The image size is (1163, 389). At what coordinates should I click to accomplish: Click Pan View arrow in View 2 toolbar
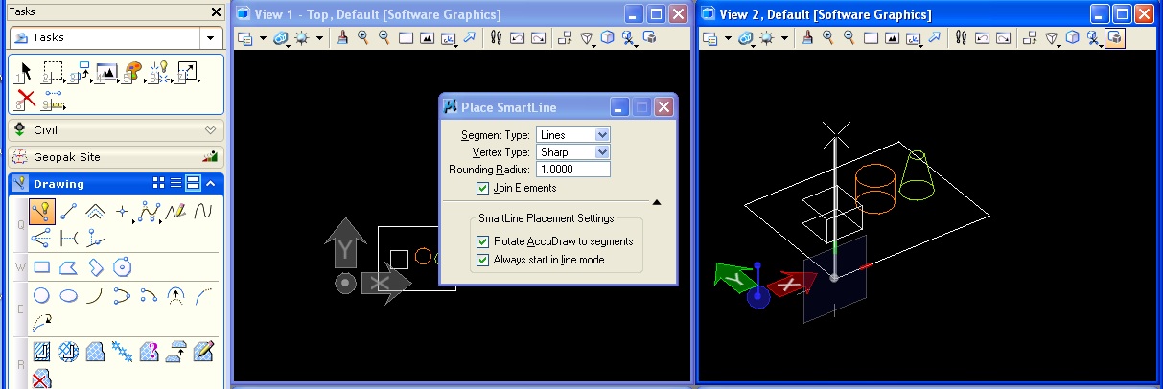pyautogui.click(x=934, y=38)
